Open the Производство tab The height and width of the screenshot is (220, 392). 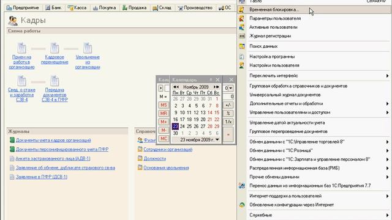(x=195, y=8)
